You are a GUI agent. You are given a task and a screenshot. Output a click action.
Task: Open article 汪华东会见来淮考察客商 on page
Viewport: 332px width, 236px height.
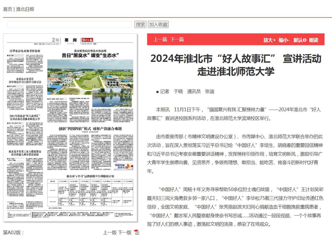(x=25, y=51)
